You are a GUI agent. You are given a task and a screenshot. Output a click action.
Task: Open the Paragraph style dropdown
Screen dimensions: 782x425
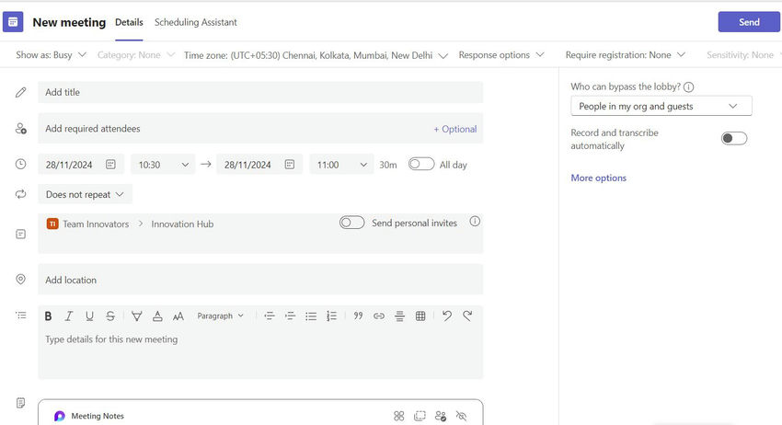pos(221,316)
